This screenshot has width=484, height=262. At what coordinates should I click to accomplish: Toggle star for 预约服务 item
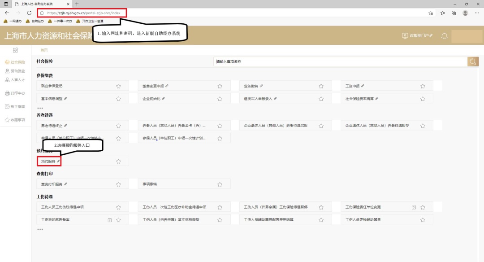118,162
